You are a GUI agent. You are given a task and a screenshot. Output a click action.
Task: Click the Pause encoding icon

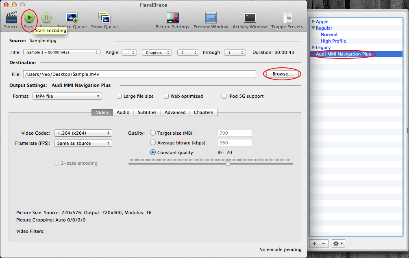(46, 18)
